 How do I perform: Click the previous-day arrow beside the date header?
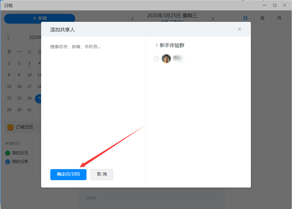(x=132, y=18)
